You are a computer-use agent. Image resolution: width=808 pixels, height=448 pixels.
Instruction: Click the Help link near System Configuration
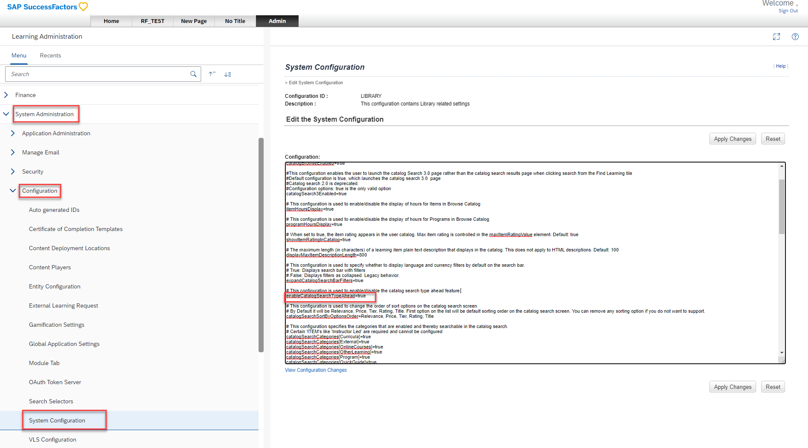781,66
